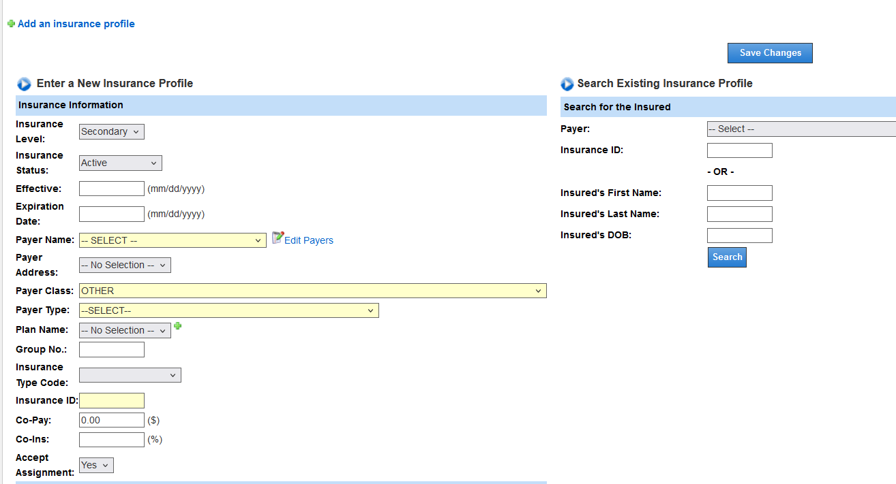Open the Insurance Status dropdown
This screenshot has width=896, height=484.
(x=121, y=163)
